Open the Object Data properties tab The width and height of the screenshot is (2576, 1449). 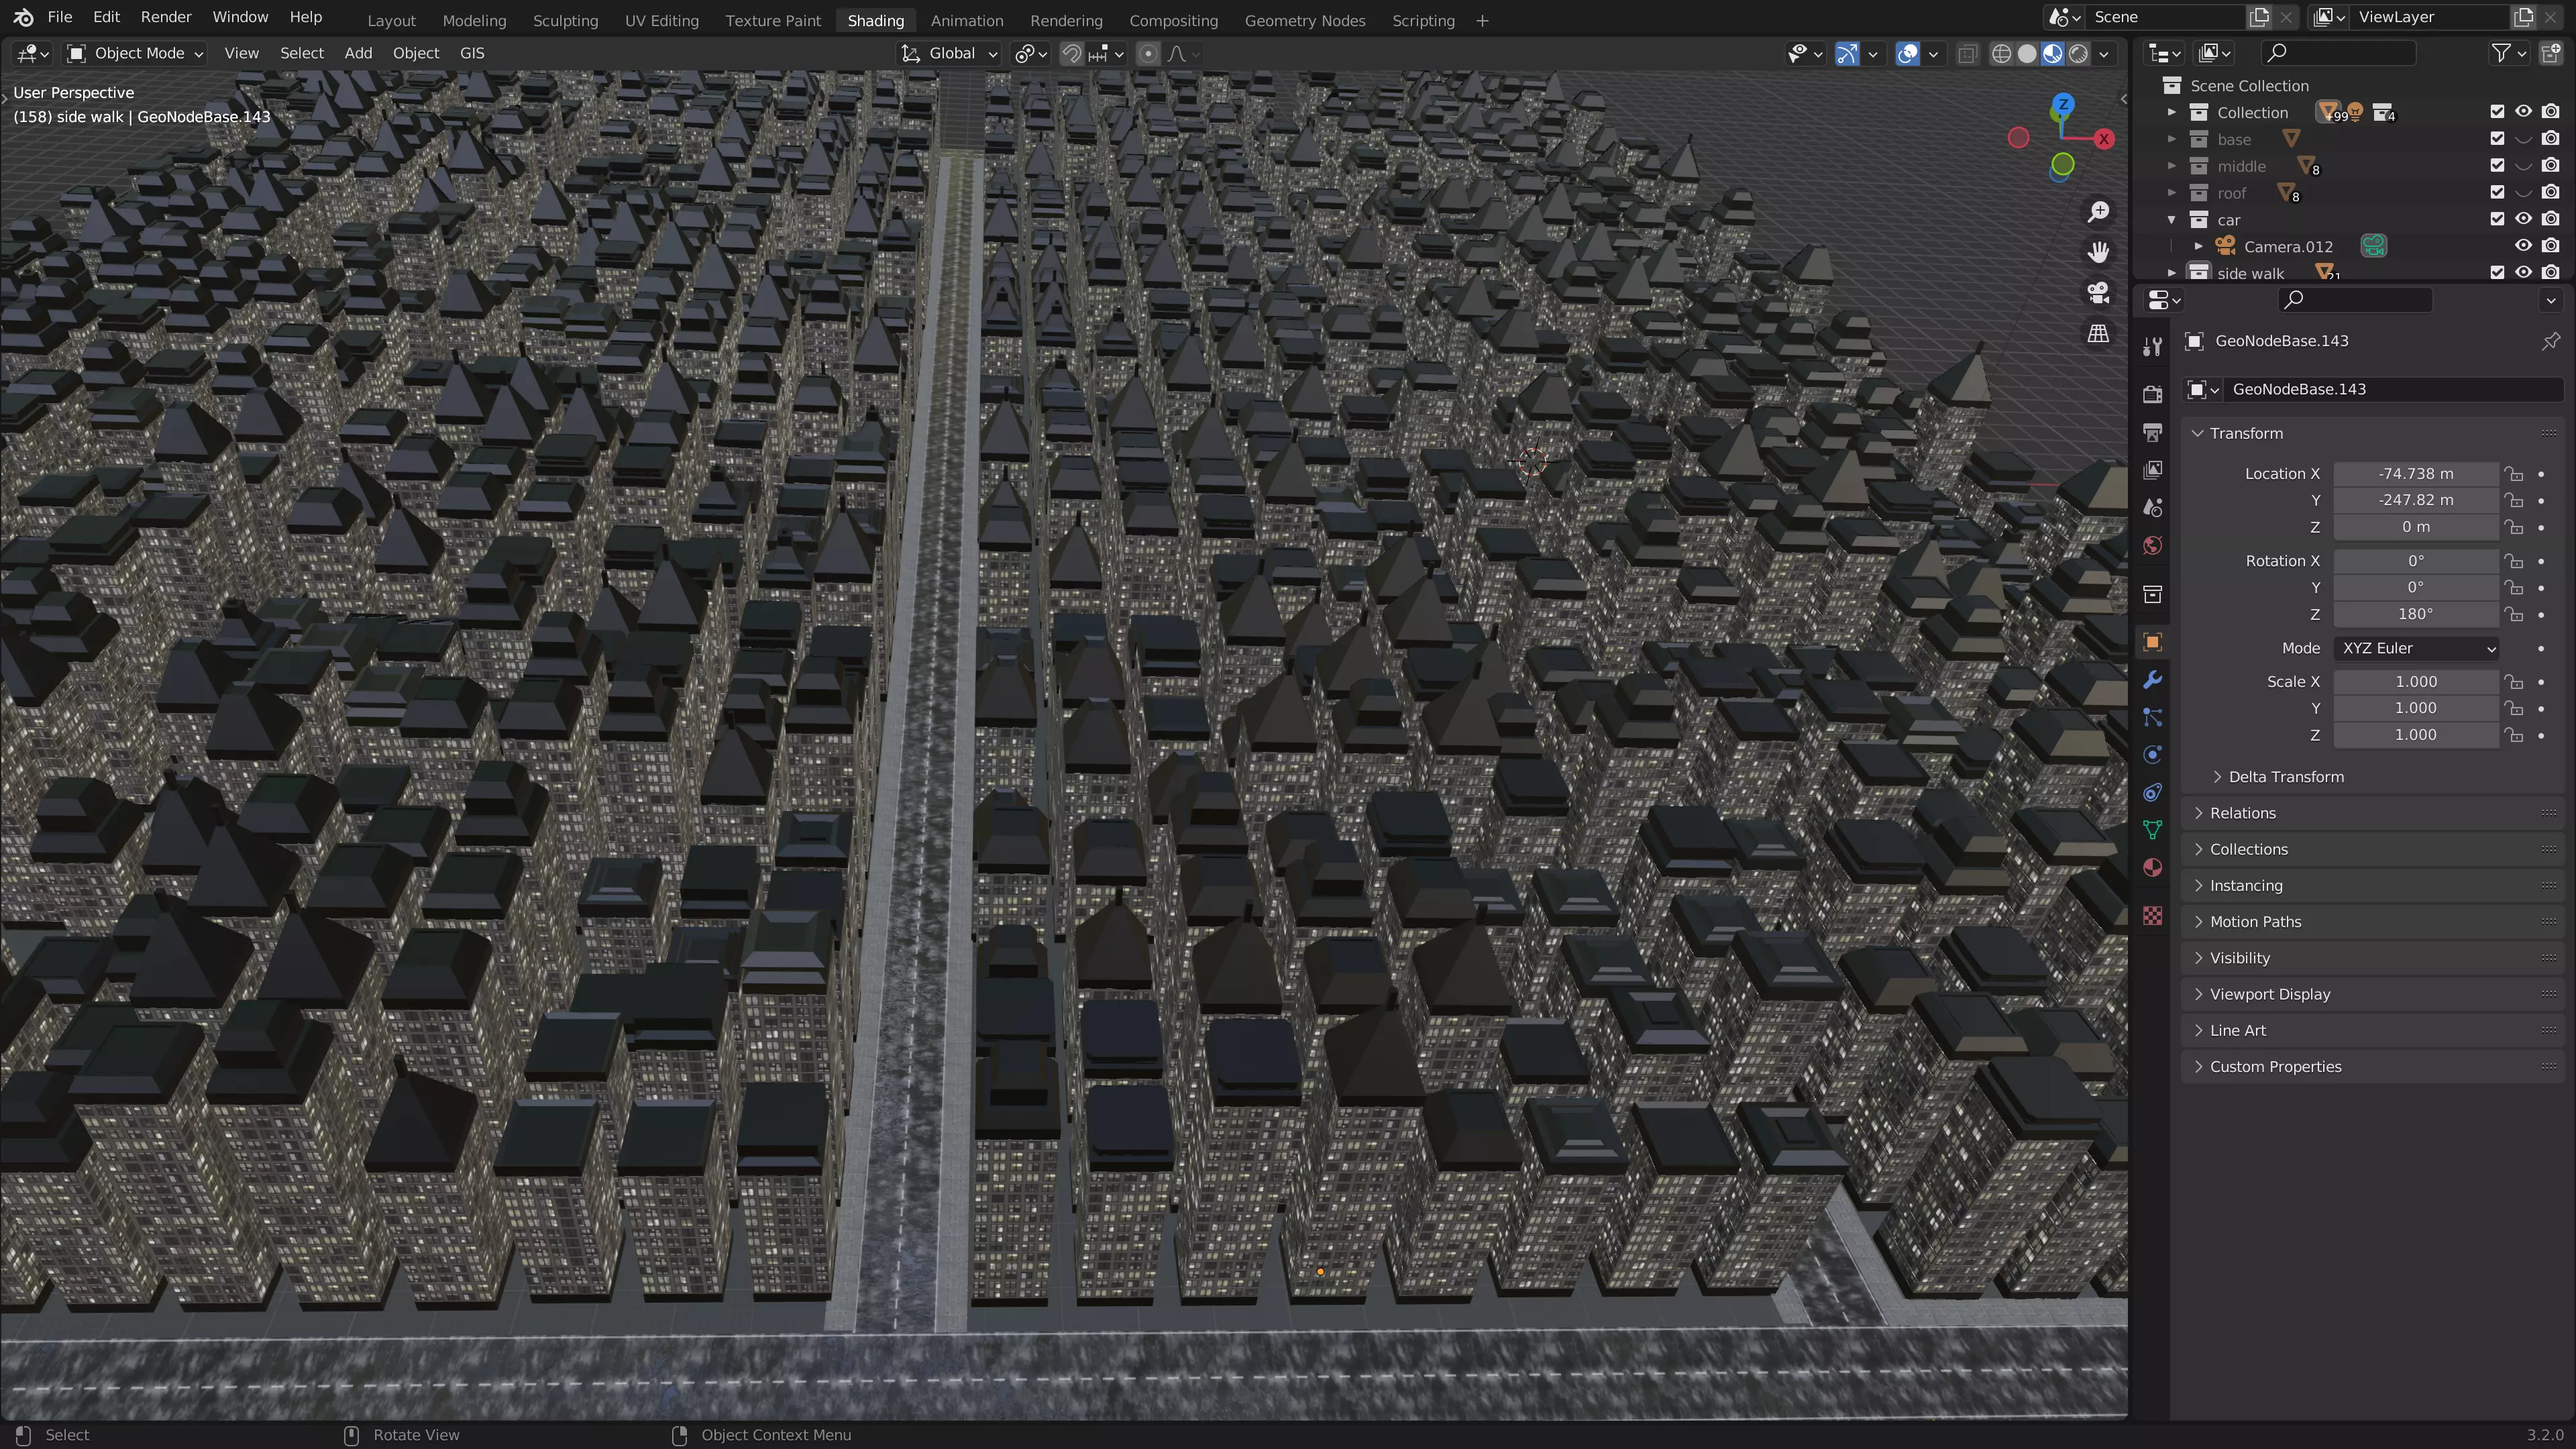[2152, 830]
